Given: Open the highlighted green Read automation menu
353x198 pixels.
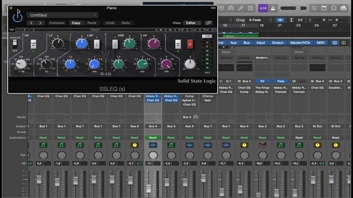Looking at the screenshot, I should 153,137.
